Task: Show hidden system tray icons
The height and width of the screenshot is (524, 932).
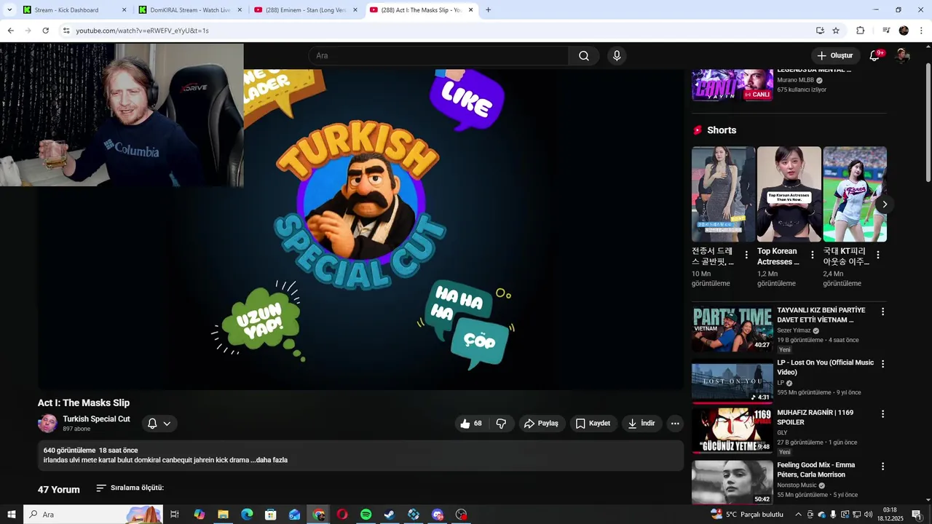Action: click(798, 515)
